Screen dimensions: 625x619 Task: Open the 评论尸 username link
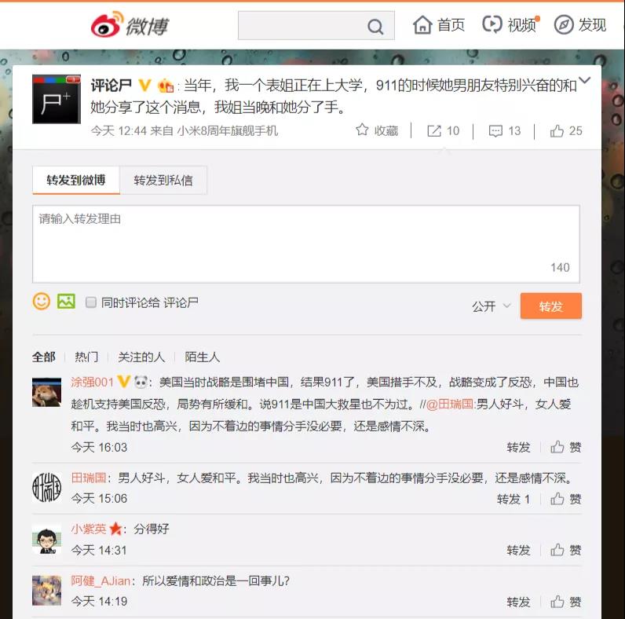coord(111,86)
